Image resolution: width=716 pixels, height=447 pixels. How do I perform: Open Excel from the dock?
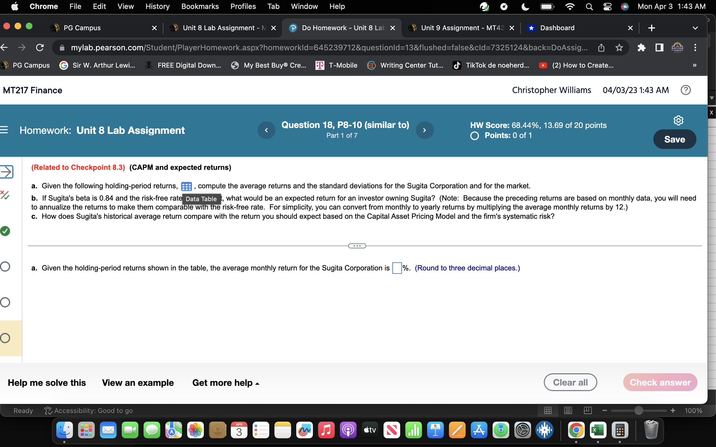pyautogui.click(x=599, y=431)
